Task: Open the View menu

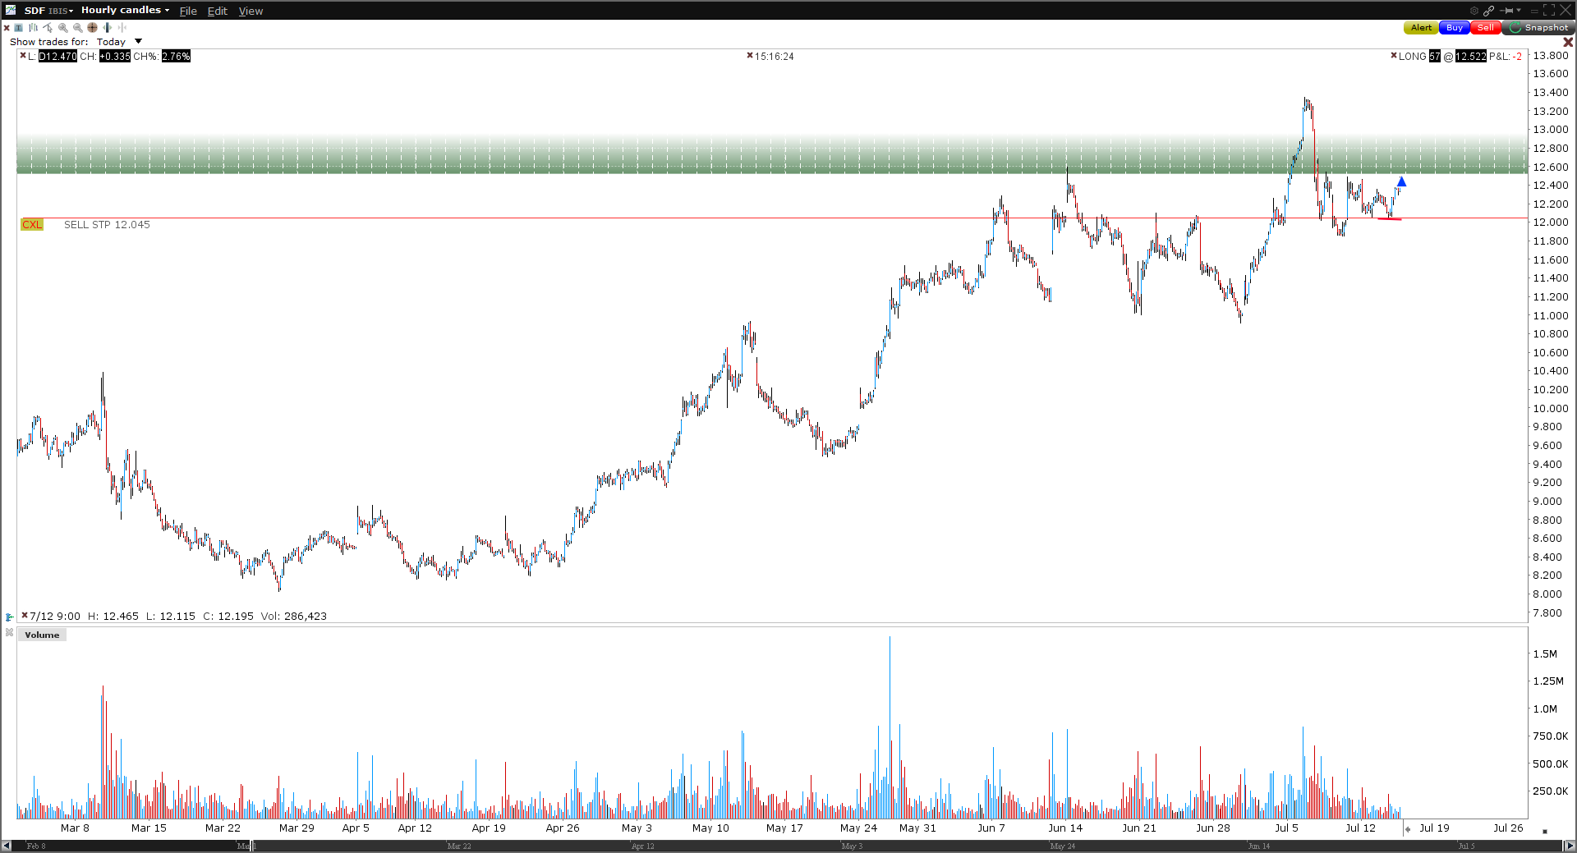Action: click(x=251, y=11)
